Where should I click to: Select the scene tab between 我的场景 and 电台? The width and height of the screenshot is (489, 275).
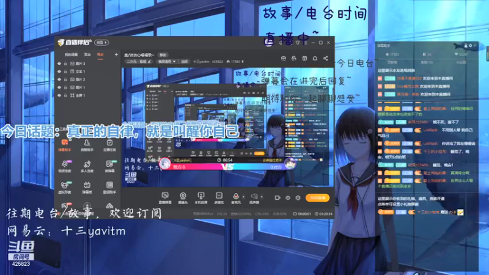(87, 54)
